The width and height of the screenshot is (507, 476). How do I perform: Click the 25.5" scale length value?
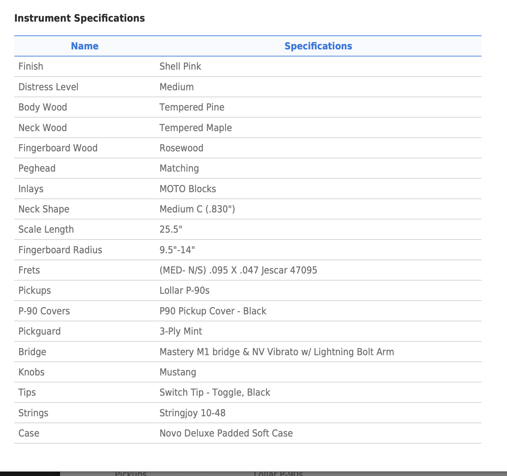click(x=171, y=229)
